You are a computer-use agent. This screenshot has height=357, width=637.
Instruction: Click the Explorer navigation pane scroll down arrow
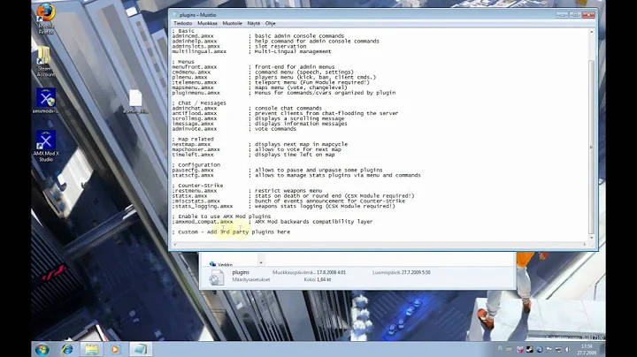(261, 262)
